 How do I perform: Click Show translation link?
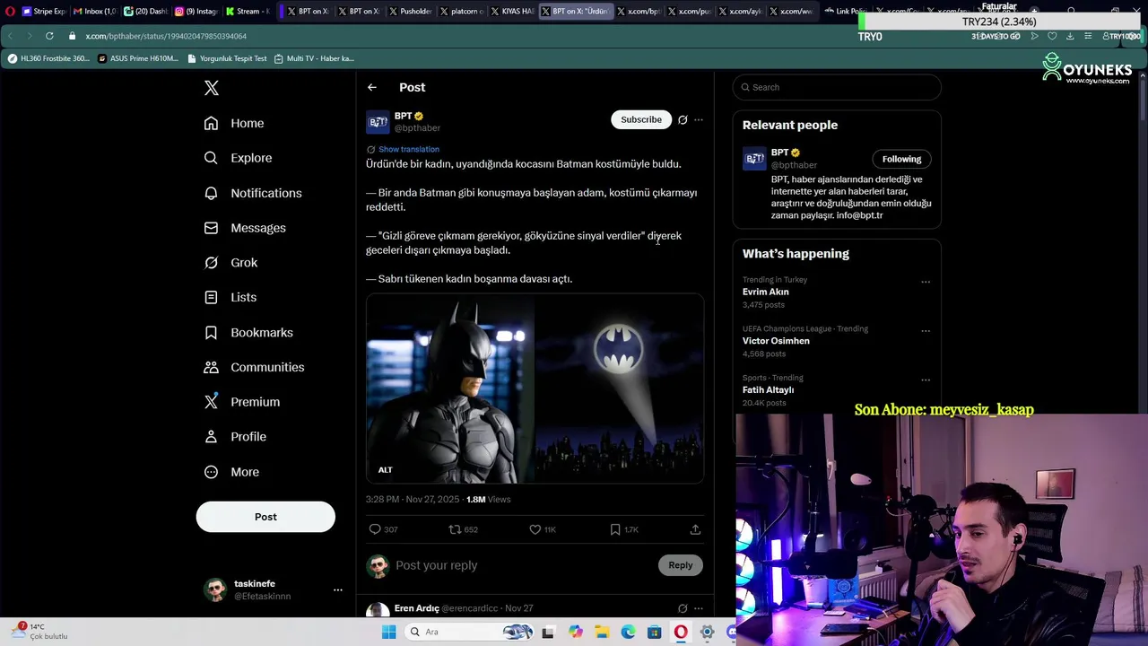409,149
